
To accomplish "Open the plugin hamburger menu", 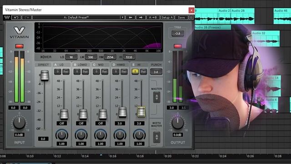I will click(x=191, y=17).
